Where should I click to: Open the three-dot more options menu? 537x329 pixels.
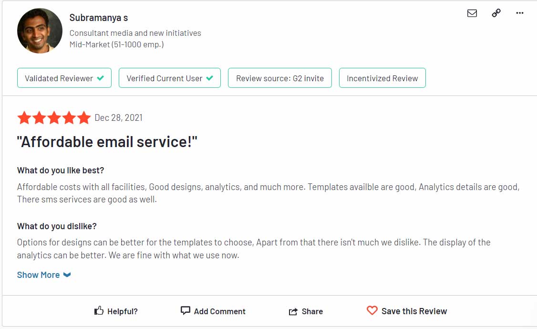tap(519, 13)
